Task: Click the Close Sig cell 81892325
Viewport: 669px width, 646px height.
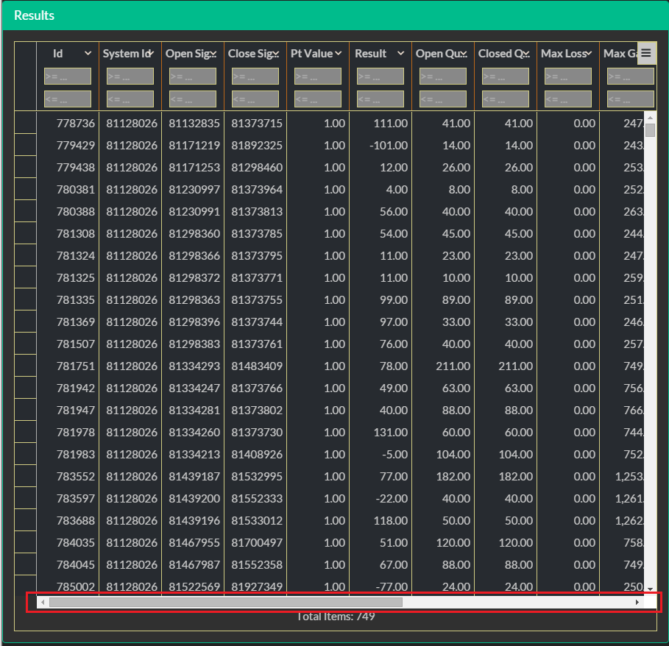Action: (257, 146)
